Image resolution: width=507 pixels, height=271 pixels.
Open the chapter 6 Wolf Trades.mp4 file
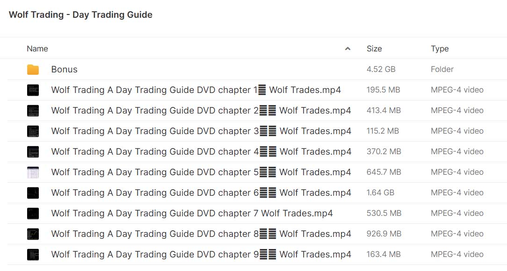(201, 193)
